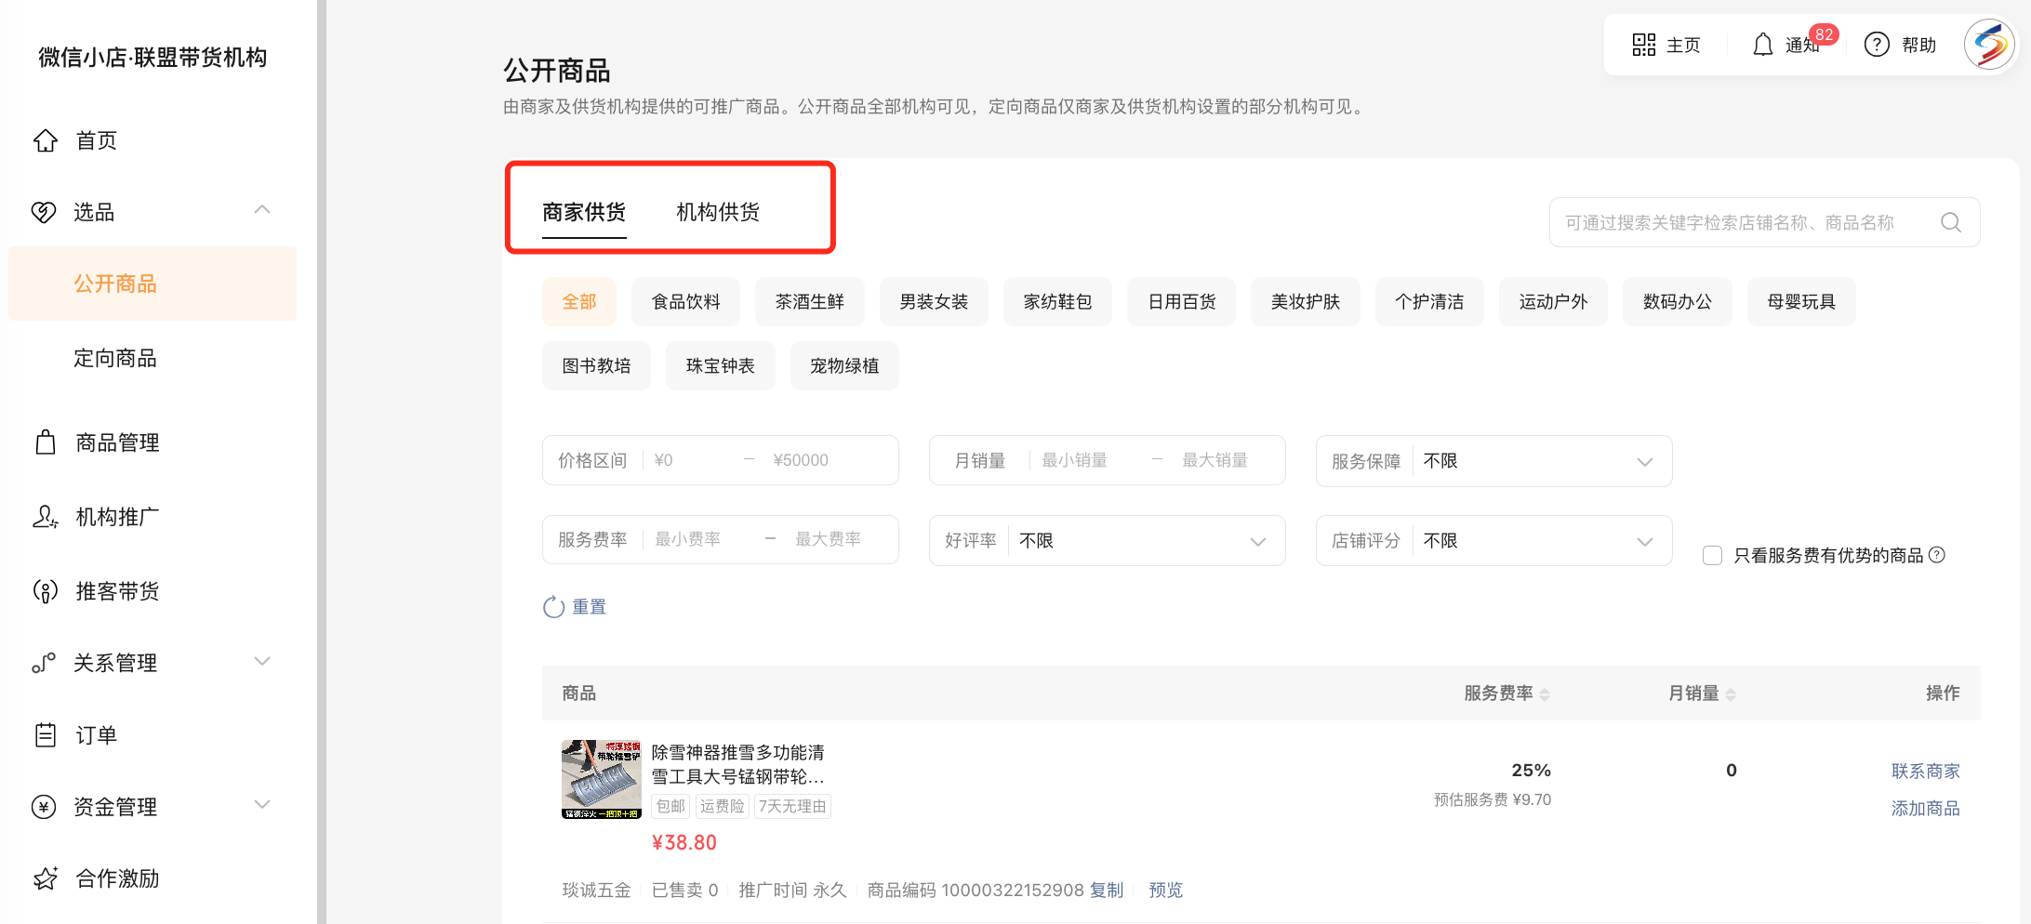
Task: Click the 机构推广 person icon
Action: (46, 517)
